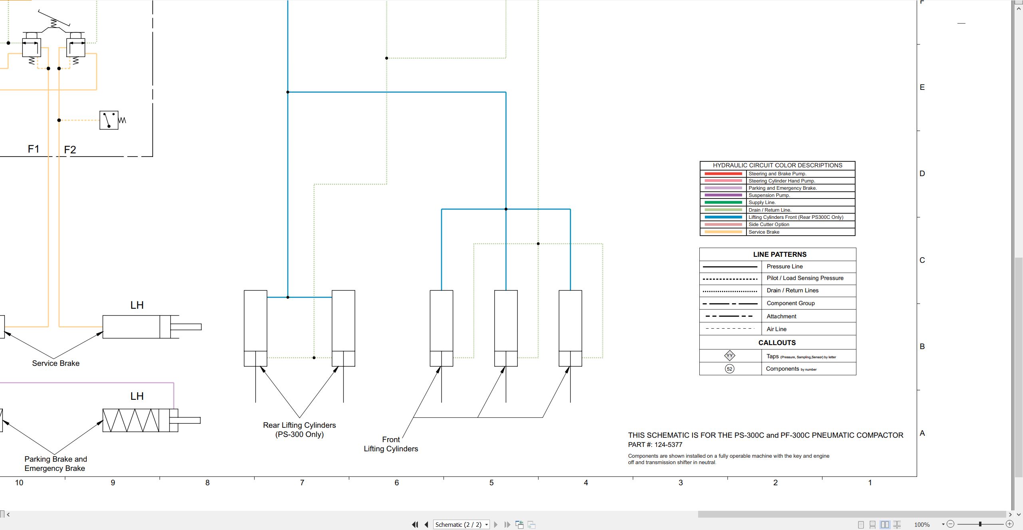This screenshot has height=530, width=1023.
Task: Click the 'Rear Lifting Cylinders' label
Action: click(299, 430)
